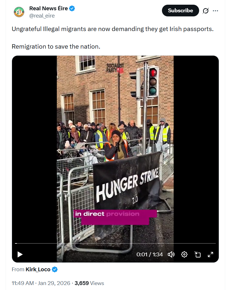The image size is (229, 290).
Task: Open the Real News Éire display name link
Action: click(x=48, y=8)
